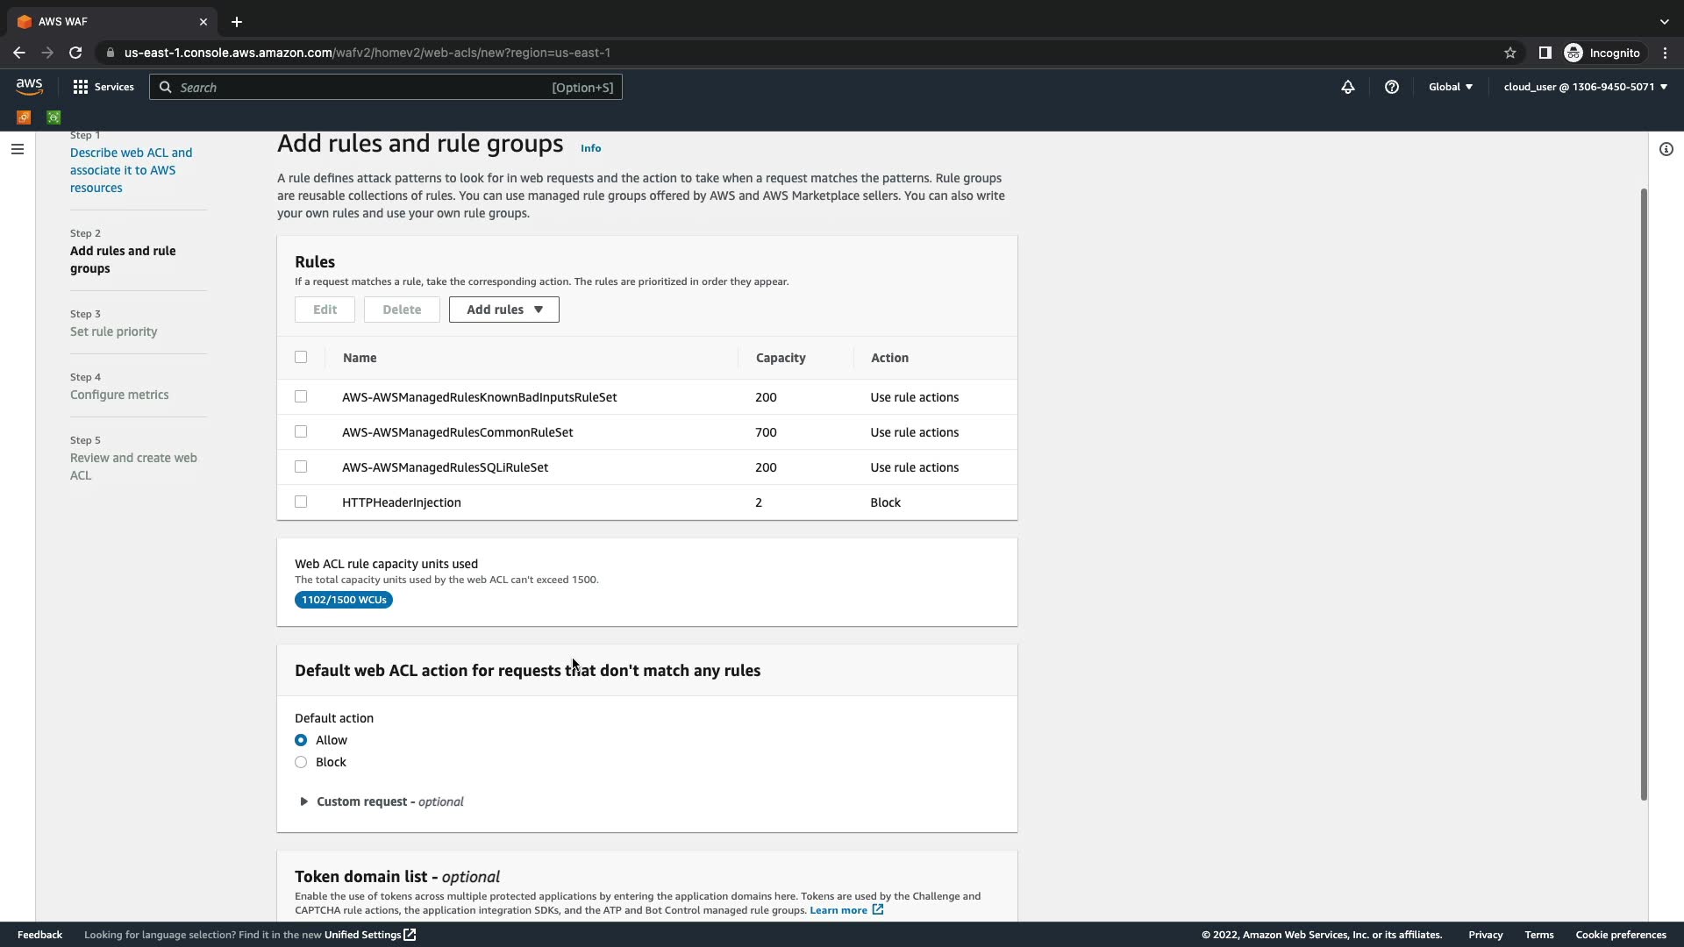Click the green pinned service shortcut icon
Screen dimensions: 1684x947
pos(54,117)
